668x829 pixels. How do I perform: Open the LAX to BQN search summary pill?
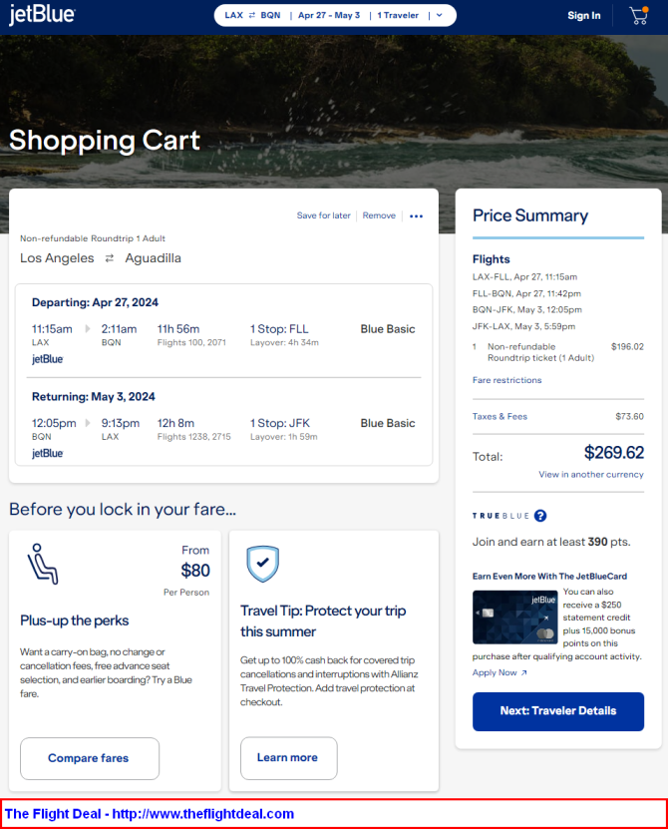click(335, 15)
